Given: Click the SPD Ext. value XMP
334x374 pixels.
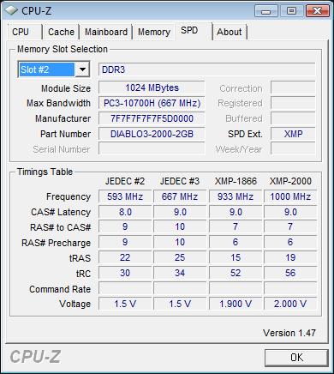Looking at the screenshot, I should click(x=293, y=134).
